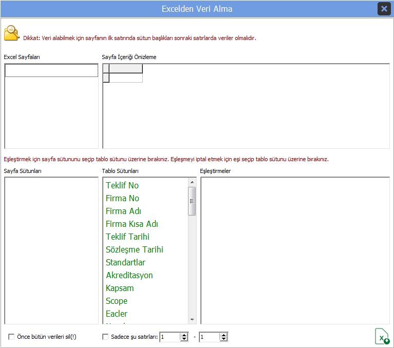394x348 pixels.
Task: Click the folder search icon
Action: (12, 33)
